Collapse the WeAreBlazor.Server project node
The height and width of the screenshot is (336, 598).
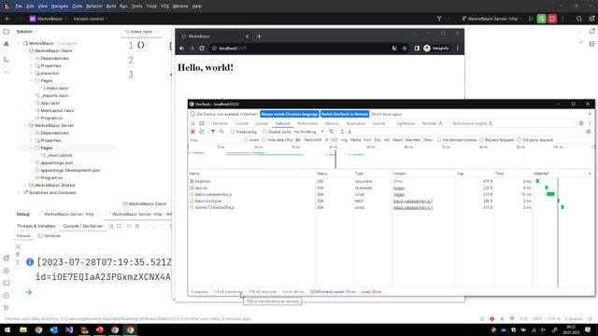[x=25, y=125]
